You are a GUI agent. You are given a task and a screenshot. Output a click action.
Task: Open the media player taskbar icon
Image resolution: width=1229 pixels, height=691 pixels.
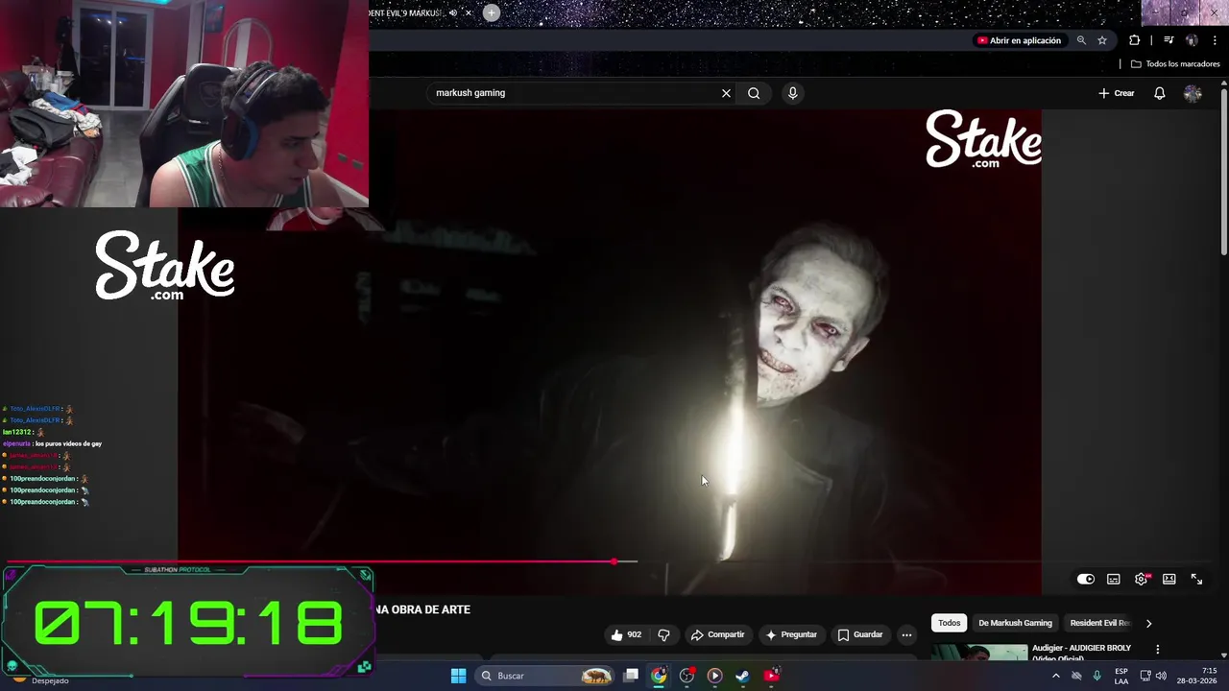[714, 676]
